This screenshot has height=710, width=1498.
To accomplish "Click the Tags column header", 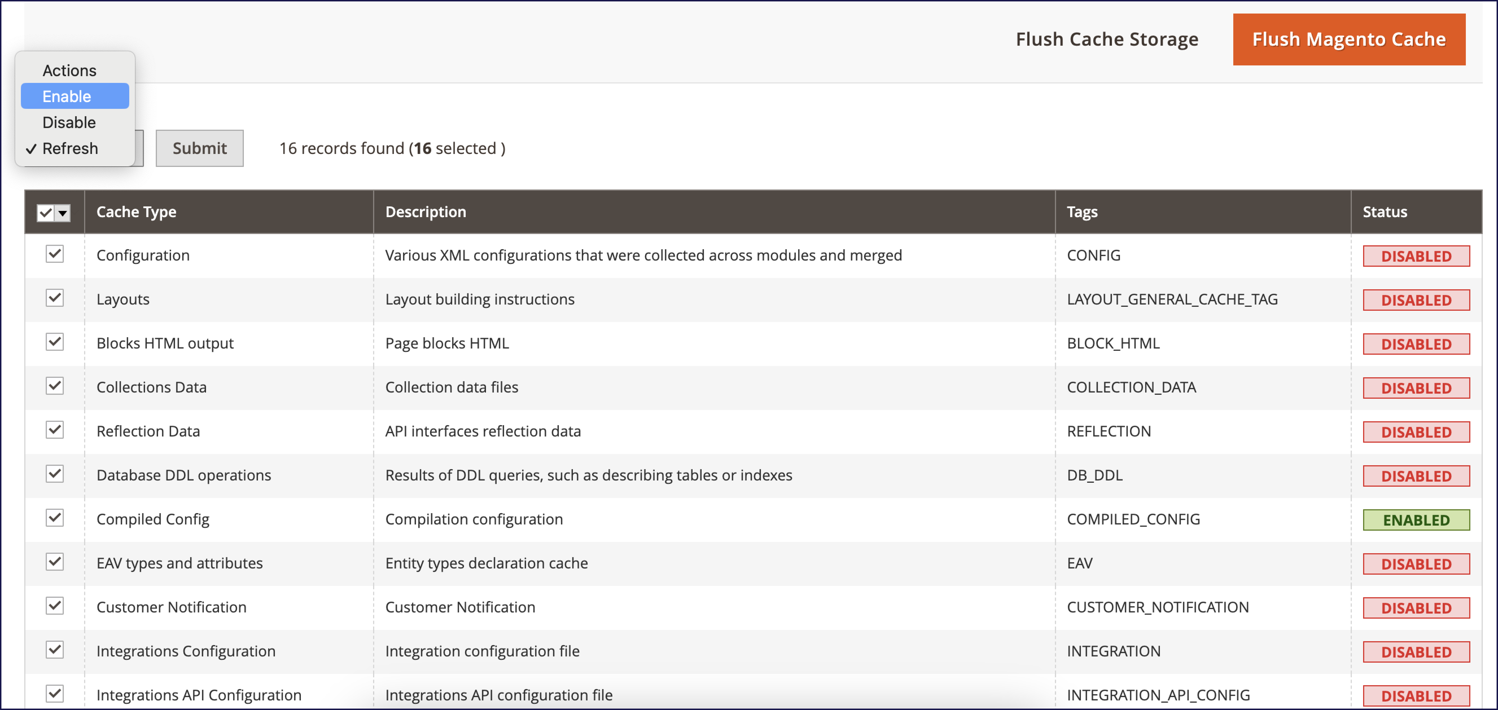I will click(1082, 212).
